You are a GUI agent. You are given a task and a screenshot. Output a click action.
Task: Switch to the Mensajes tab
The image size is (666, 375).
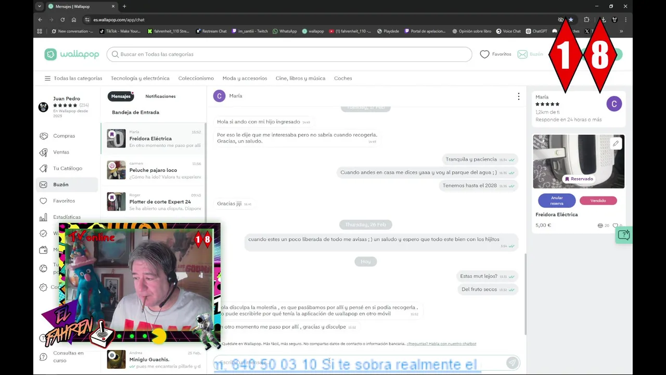(x=121, y=96)
